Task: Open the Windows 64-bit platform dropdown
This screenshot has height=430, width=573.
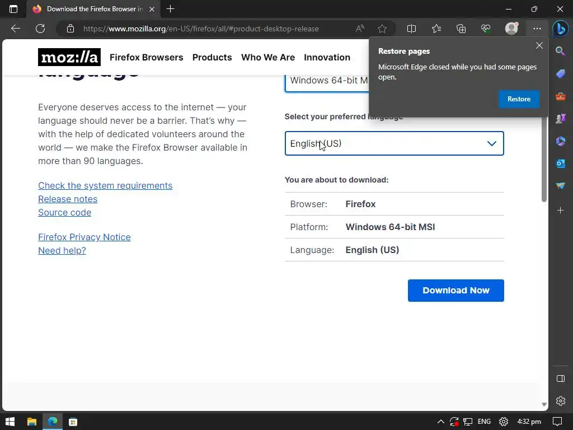Action: point(327,83)
